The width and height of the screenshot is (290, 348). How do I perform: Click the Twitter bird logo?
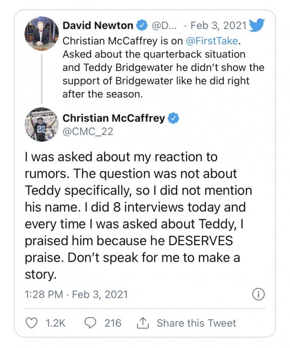tap(256, 26)
